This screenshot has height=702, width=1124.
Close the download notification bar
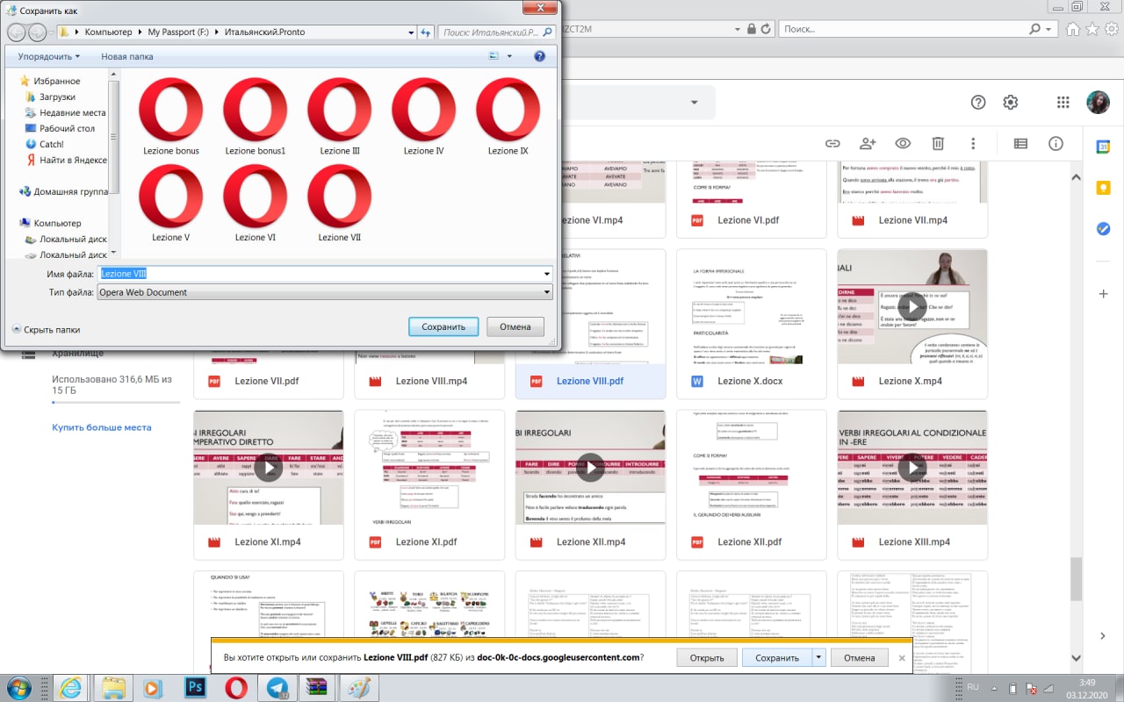[902, 657]
